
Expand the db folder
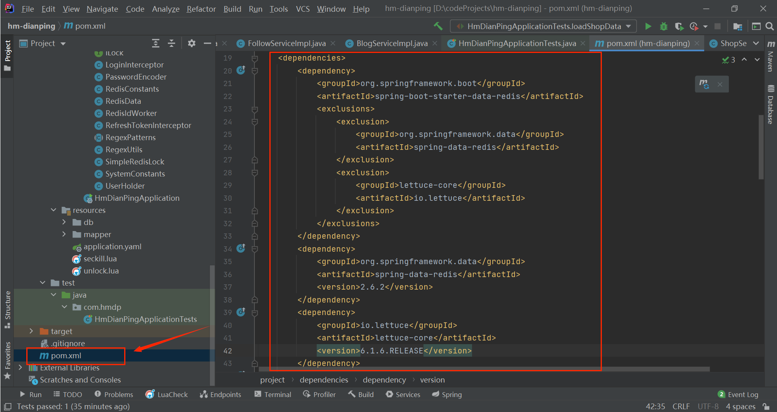coord(64,222)
